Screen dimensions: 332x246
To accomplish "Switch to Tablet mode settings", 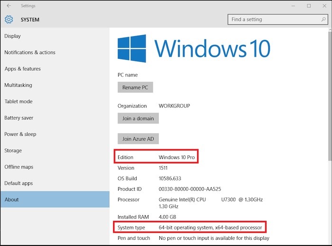I will tap(18, 102).
